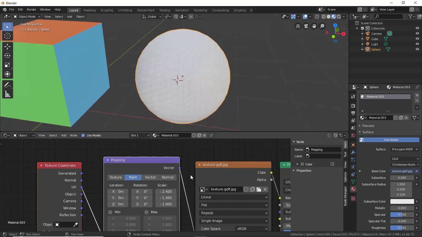Screen dimensions: 422x237
Task: Open the Object Mode dropdown
Action: 27,16
